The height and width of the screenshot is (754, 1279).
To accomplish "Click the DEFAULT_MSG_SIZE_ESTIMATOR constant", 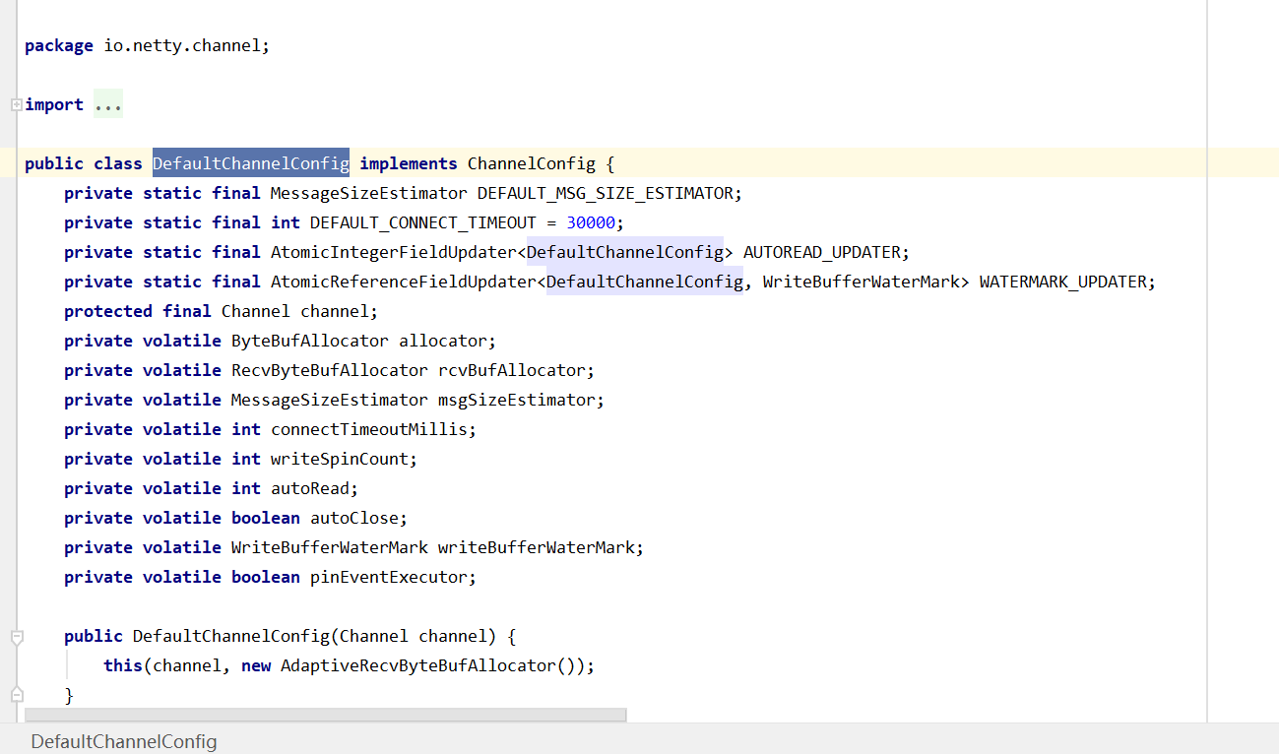I will 605,193.
